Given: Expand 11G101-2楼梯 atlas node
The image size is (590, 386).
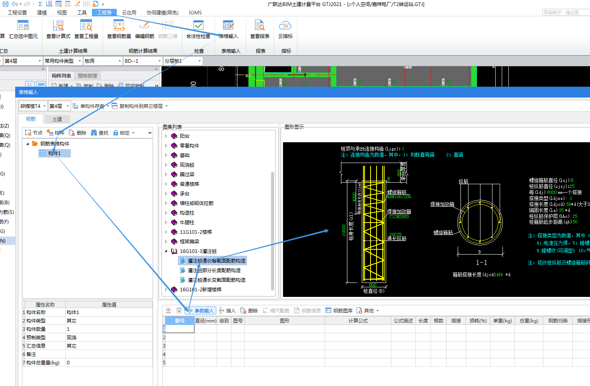Looking at the screenshot, I should point(166,232).
